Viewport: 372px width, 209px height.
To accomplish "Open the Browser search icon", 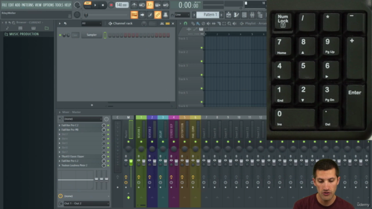I will point(13,23).
